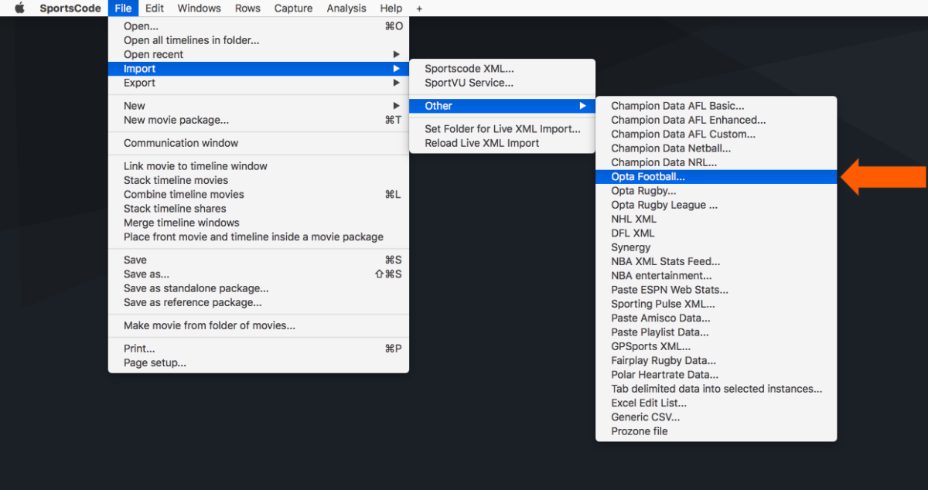Select SportVU Service... import
Viewport: 928px width, 490px height.
coord(502,83)
